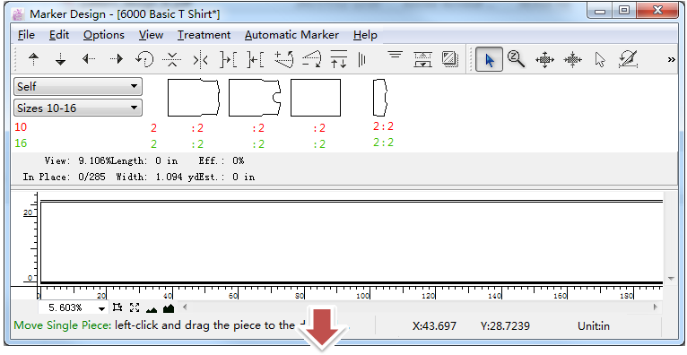Click the large mountain zoom-in icon
Screen dimensions: 687x355
pyautogui.click(x=169, y=308)
